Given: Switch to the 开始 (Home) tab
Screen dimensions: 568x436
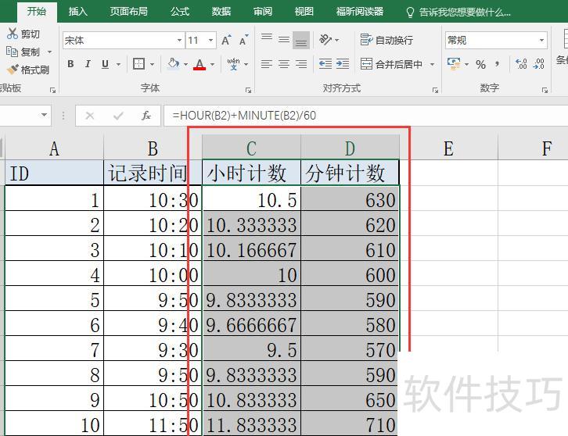Looking at the screenshot, I should point(37,11).
